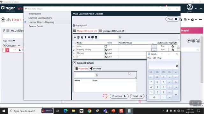
Task: Open the Locators tab
Action: [x=95, y=69]
